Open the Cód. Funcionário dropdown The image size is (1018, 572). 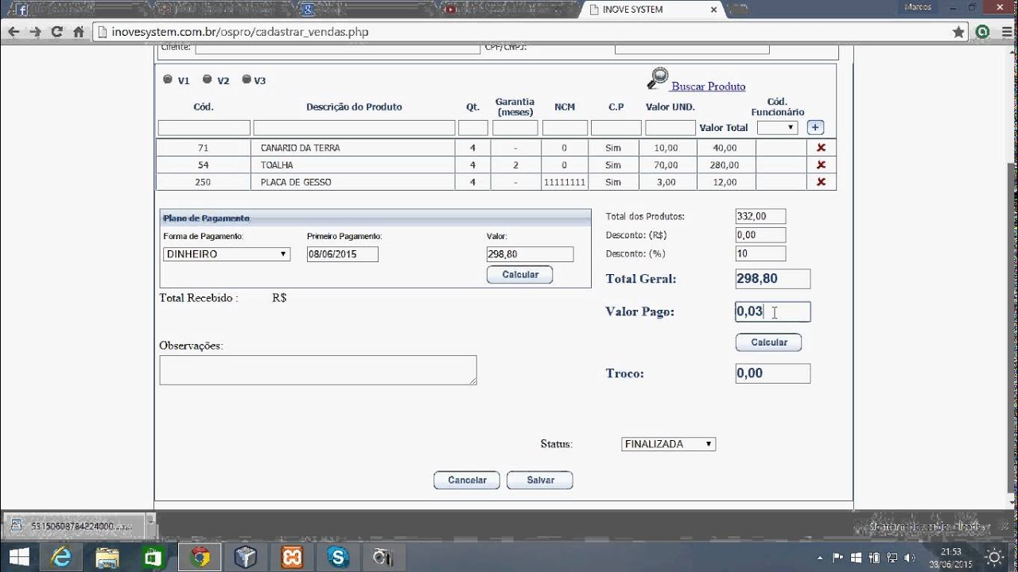[777, 127]
